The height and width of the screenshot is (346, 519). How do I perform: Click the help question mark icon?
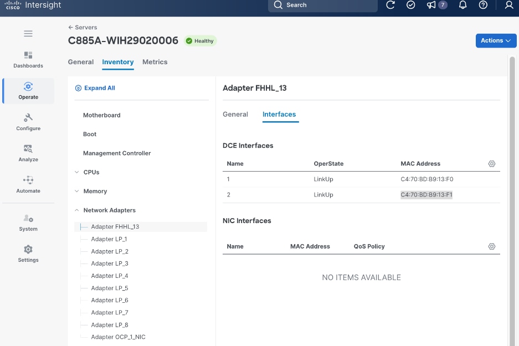(x=483, y=5)
